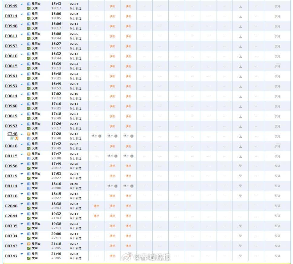The image size is (293, 264).
Task: Click station icon beside 昆明南 in D3949 row
Action: [x=29, y=4]
